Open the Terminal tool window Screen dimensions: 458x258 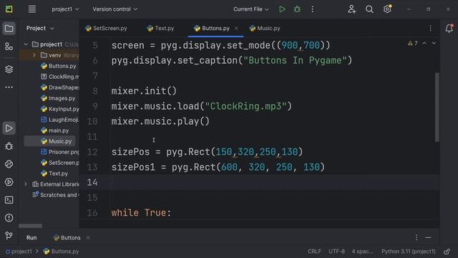pyautogui.click(x=9, y=200)
